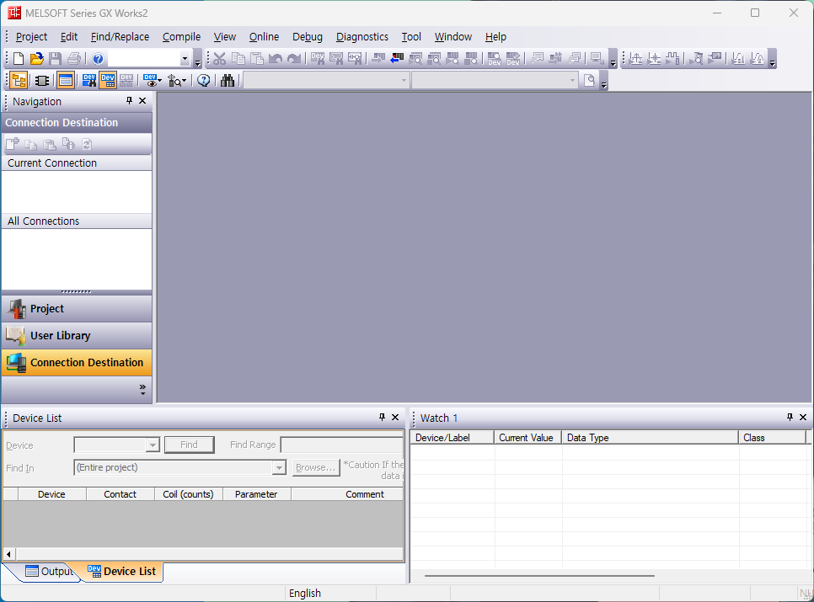Click the Device/Label column header
Image resolution: width=814 pixels, height=602 pixels.
(452, 438)
